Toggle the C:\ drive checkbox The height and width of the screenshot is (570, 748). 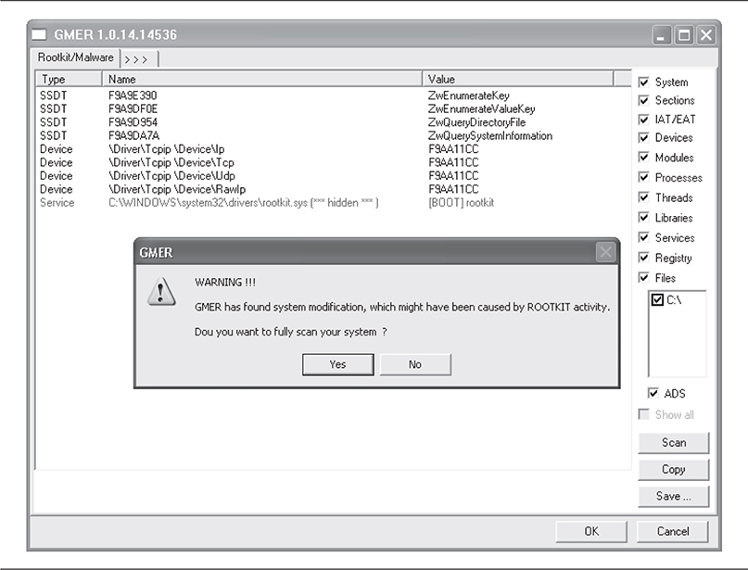tap(657, 299)
